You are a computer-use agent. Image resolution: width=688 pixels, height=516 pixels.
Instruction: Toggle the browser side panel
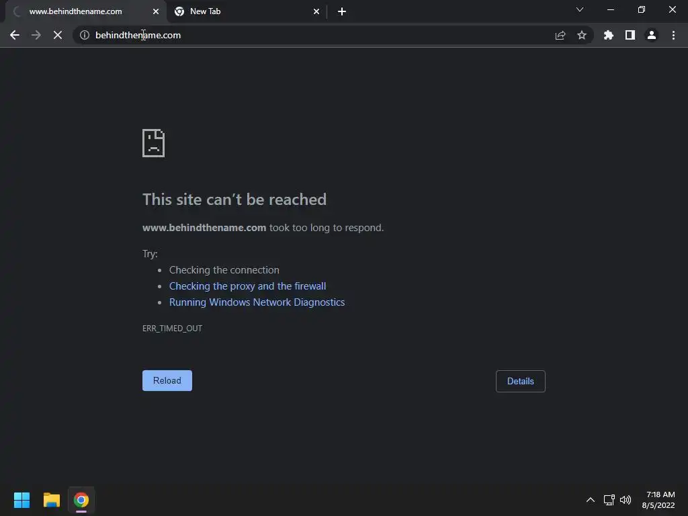pyautogui.click(x=630, y=35)
